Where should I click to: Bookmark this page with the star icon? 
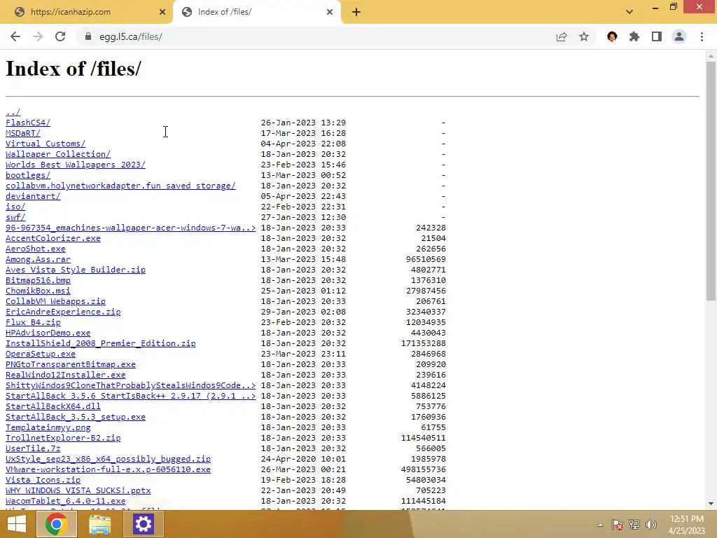[584, 36]
